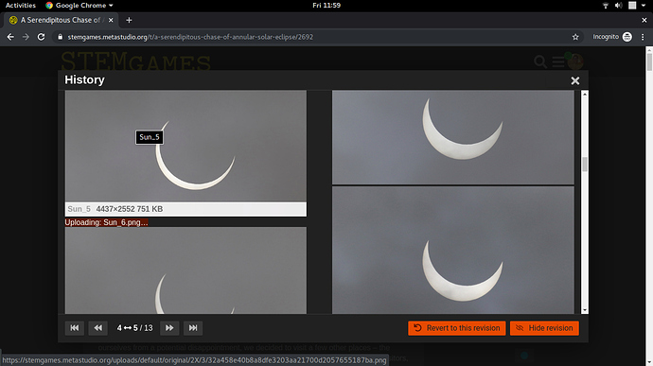Click Hide revision button
This screenshot has width=653, height=366.
(x=544, y=328)
